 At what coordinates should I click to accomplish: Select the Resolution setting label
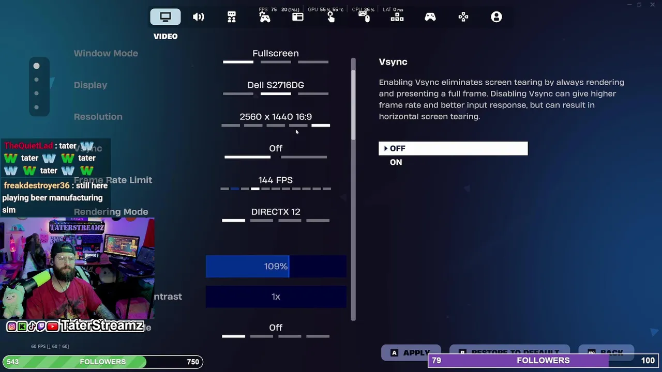coord(98,117)
